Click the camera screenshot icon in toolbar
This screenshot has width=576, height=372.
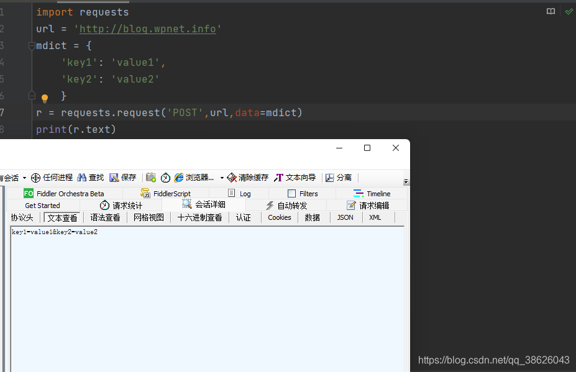(x=150, y=178)
